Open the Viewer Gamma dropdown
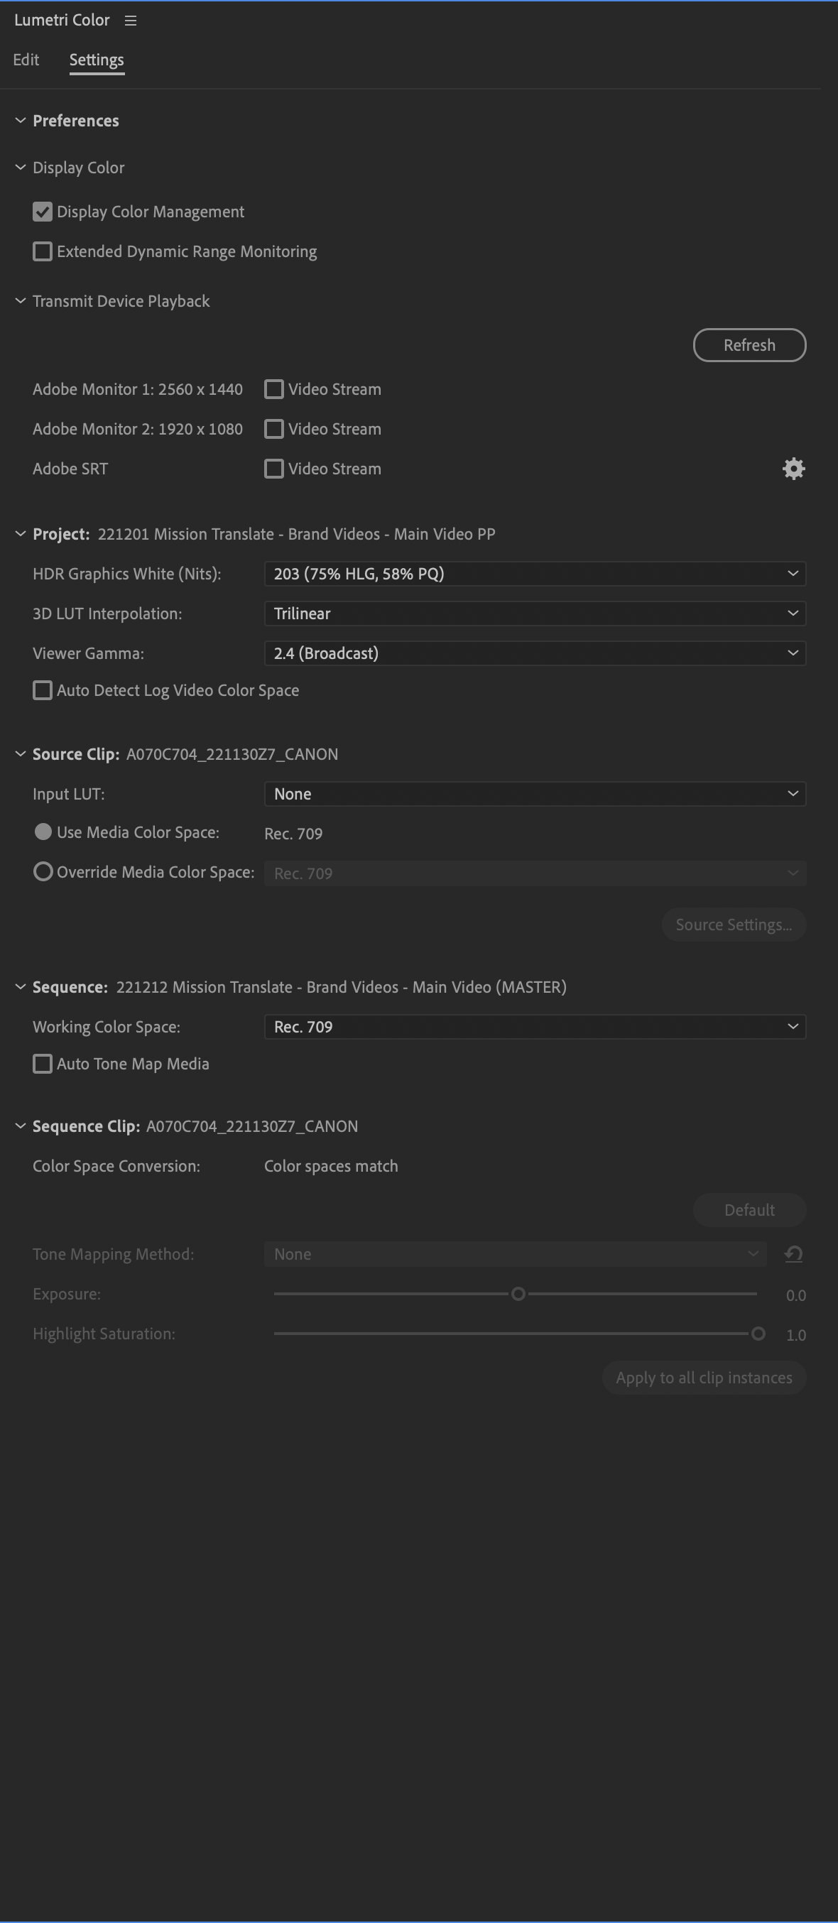Viewport: 838px width, 1923px height. click(x=535, y=653)
